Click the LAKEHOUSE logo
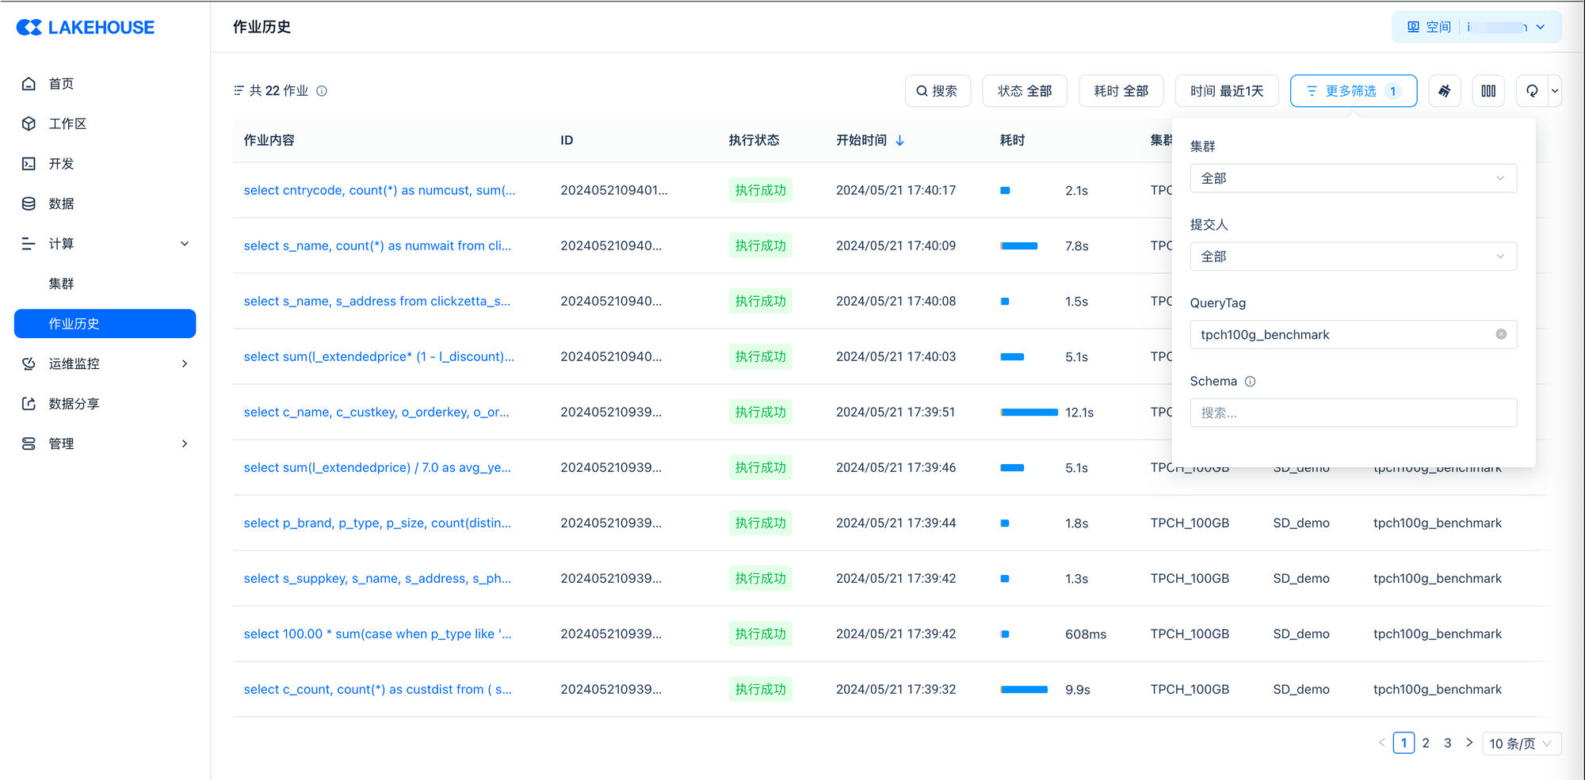The image size is (1585, 780). click(86, 28)
